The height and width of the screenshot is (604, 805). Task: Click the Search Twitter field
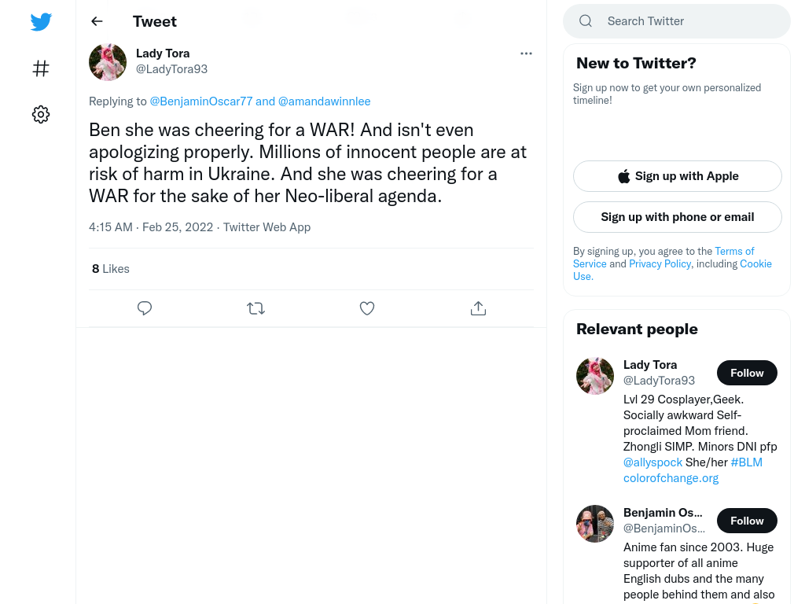tap(677, 21)
